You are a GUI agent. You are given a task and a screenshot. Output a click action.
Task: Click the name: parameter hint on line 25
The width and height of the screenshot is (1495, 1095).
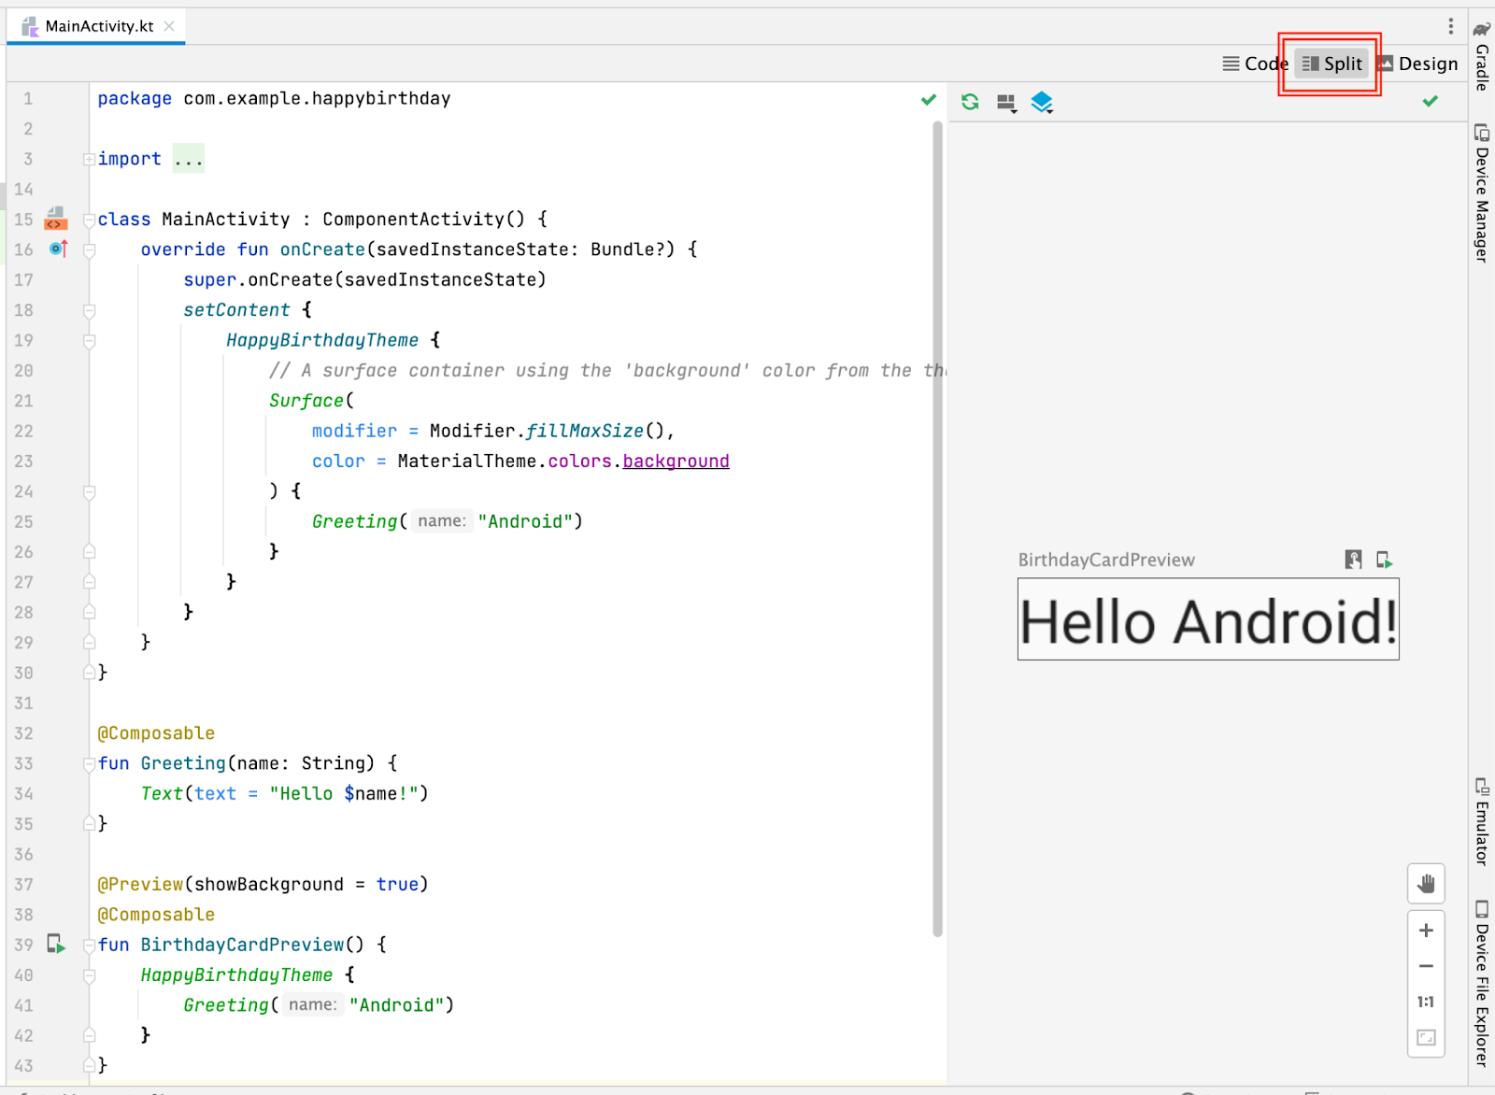442,520
